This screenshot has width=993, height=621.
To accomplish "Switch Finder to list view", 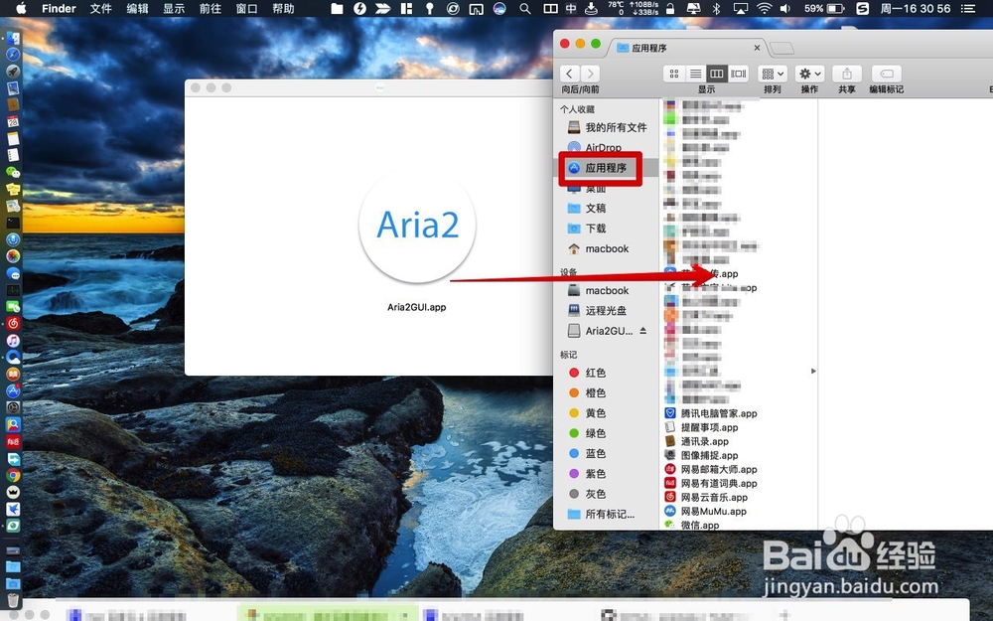I will 695,74.
